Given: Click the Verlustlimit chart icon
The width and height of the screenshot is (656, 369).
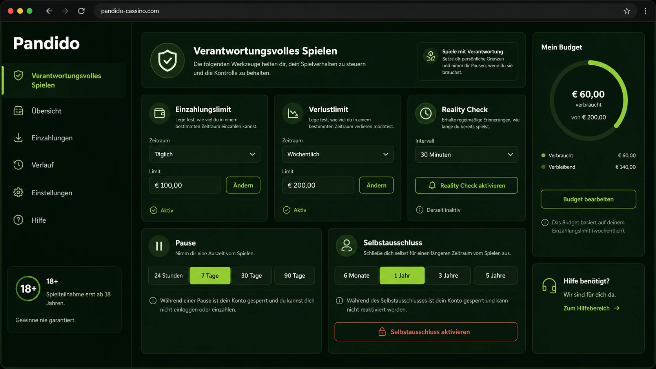Looking at the screenshot, I should (293, 113).
